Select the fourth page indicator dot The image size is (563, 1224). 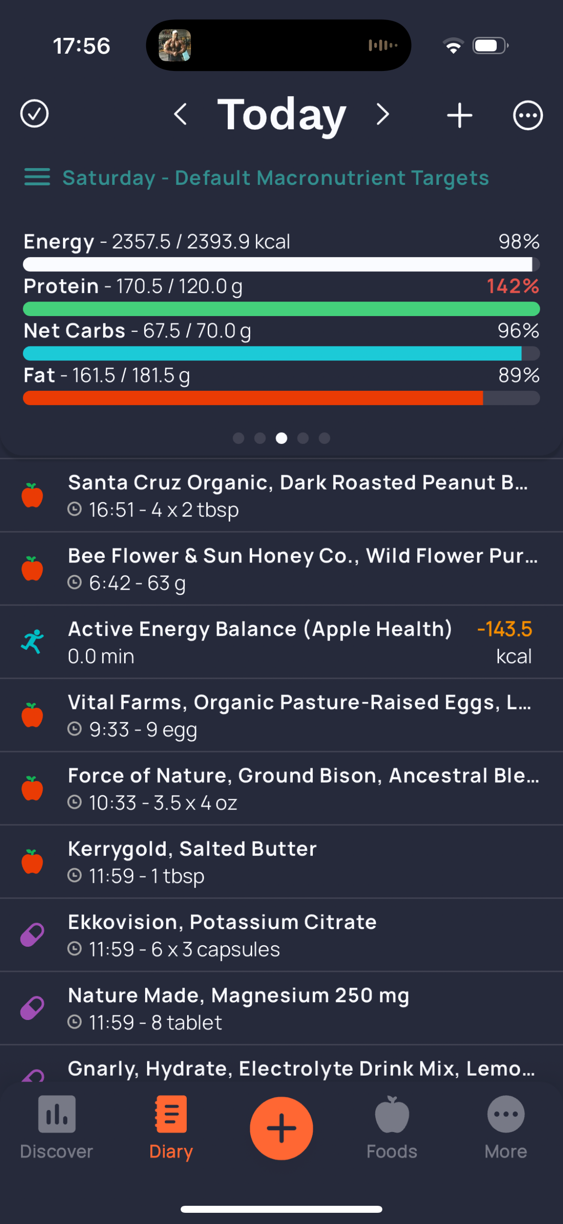click(x=303, y=438)
